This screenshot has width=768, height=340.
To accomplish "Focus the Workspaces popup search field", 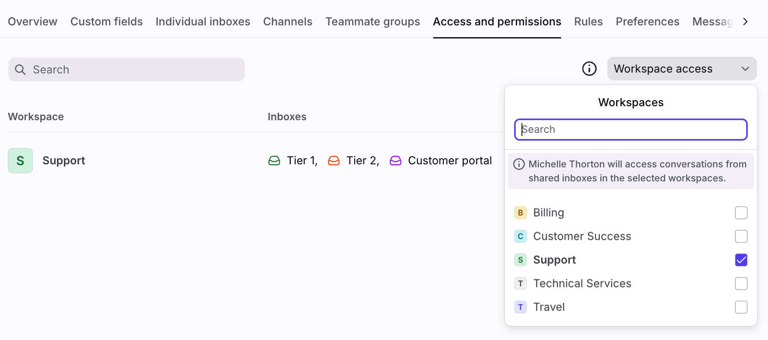I will click(631, 130).
